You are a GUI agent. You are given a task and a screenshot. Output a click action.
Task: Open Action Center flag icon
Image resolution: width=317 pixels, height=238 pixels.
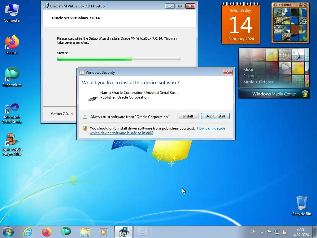pos(269,232)
